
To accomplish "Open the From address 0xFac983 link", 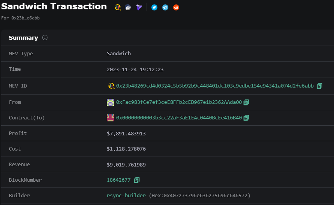I will coord(179,102).
